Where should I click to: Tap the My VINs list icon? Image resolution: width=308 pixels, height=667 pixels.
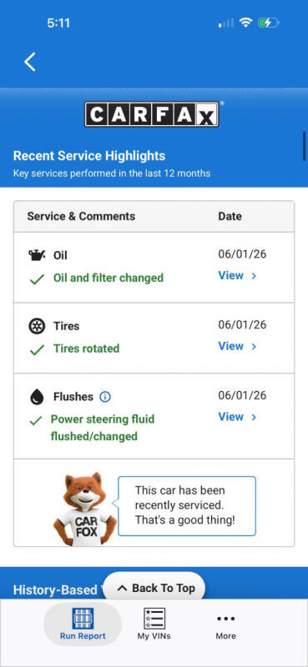click(154, 618)
